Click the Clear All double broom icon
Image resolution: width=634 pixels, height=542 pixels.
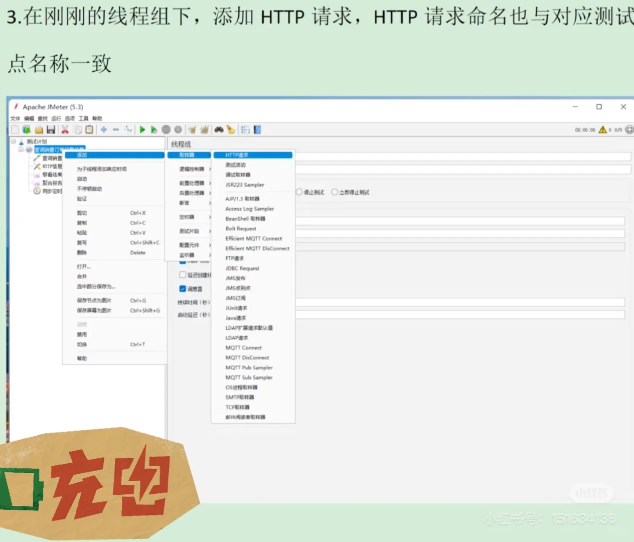pyautogui.click(x=204, y=129)
